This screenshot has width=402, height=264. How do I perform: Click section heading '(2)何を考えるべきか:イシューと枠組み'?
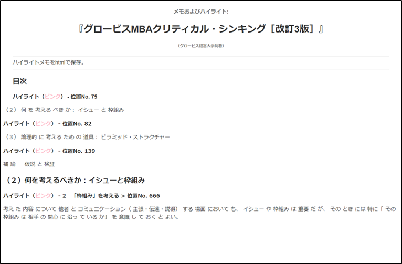pos(75,181)
